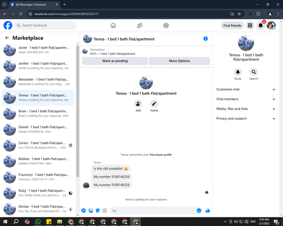Image resolution: width=283 pixels, height=226 pixels.
Task: Open a new browser tab
Action: pos(65,5)
